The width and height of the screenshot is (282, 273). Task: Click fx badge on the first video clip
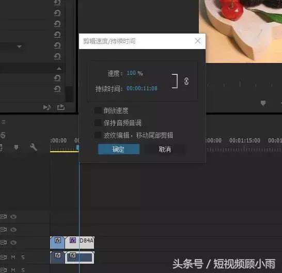(58, 240)
